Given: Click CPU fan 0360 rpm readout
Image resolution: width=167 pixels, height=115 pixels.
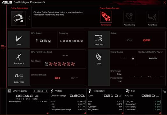Looking at the screenshot, I should tap(150, 96).
